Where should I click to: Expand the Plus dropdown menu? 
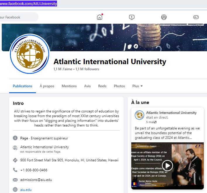point(137,86)
